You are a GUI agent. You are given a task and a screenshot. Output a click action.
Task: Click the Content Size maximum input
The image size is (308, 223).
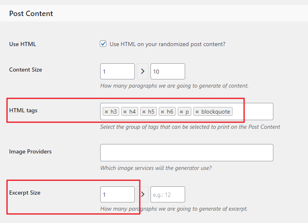(167, 71)
